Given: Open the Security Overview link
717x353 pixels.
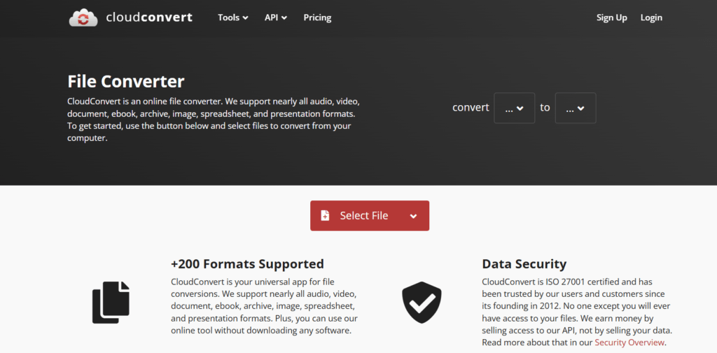Looking at the screenshot, I should 629,342.
